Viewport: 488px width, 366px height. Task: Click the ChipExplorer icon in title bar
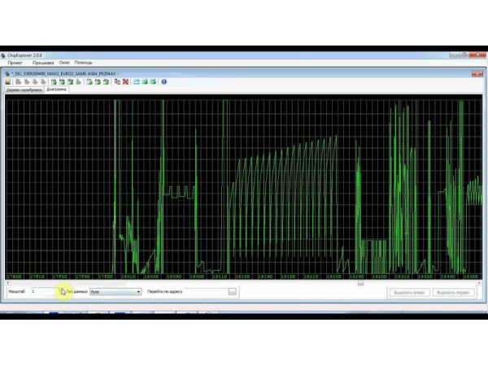[x=4, y=55]
